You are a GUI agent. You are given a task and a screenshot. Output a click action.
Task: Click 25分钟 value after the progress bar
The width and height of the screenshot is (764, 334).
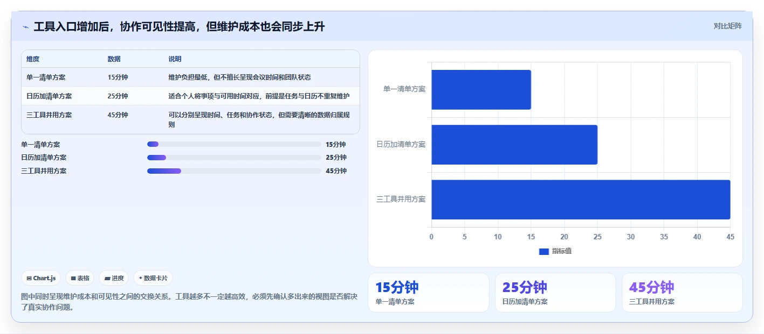pos(336,158)
